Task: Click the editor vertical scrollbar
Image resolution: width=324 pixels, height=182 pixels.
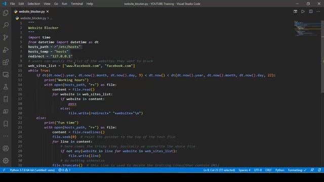Action: click(322, 57)
